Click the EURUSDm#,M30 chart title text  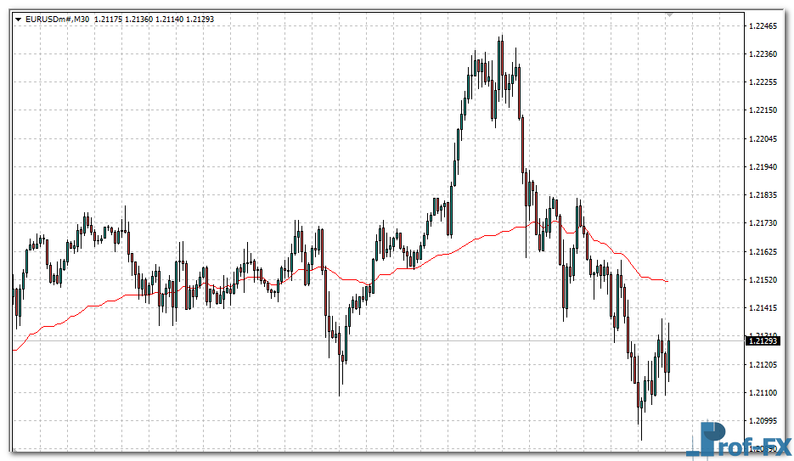coord(58,19)
